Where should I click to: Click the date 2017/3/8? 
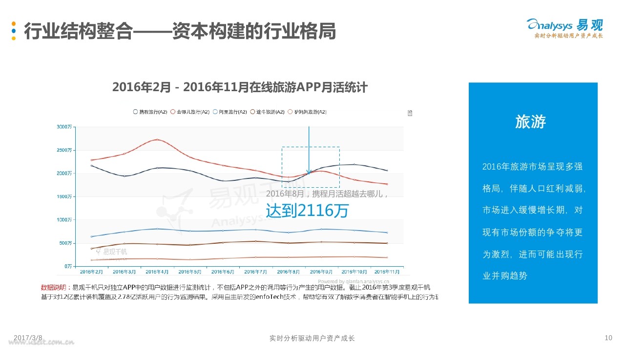pos(28,337)
